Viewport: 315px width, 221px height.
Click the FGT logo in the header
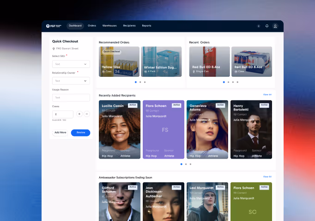pos(54,26)
